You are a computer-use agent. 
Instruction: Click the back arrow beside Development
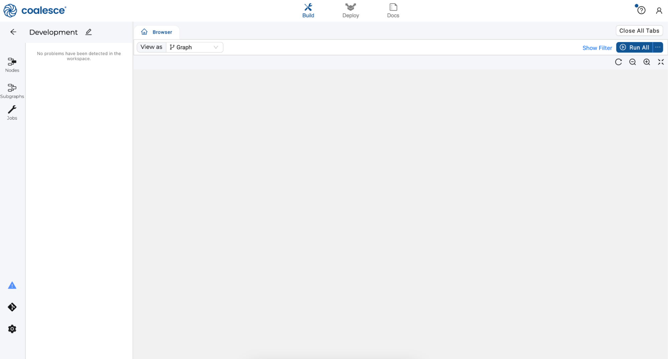(13, 32)
